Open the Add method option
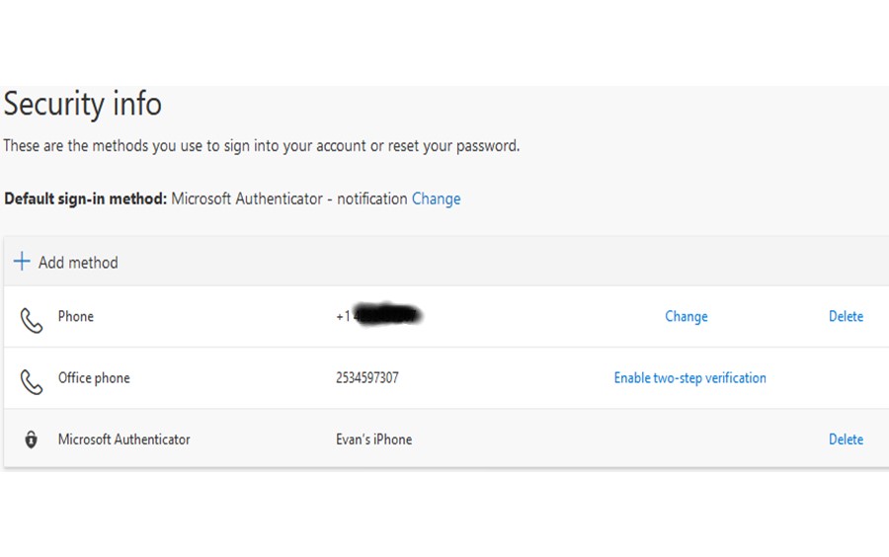889x557 pixels. (78, 263)
